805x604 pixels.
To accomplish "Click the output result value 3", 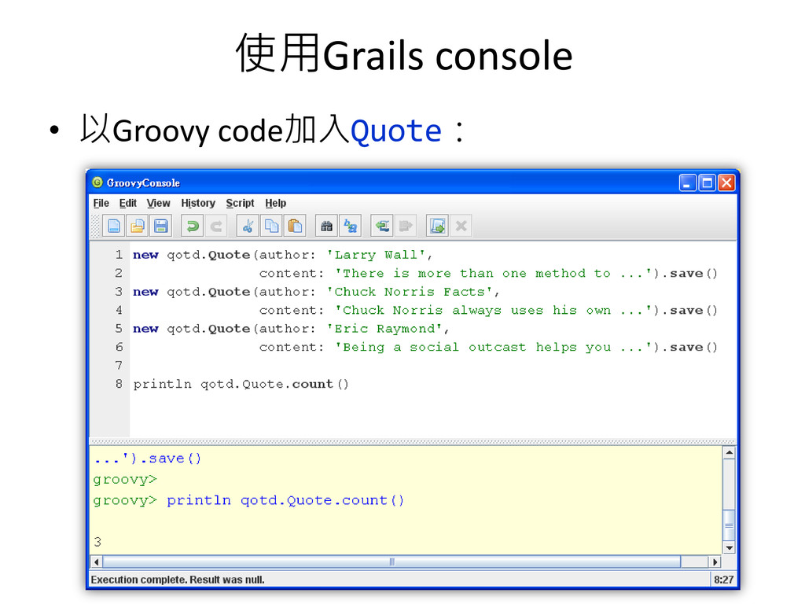I will pos(97,542).
